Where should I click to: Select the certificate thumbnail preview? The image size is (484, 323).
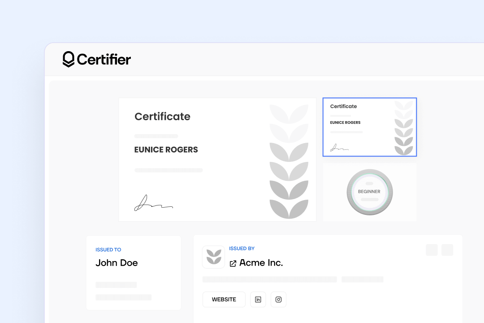click(x=370, y=127)
